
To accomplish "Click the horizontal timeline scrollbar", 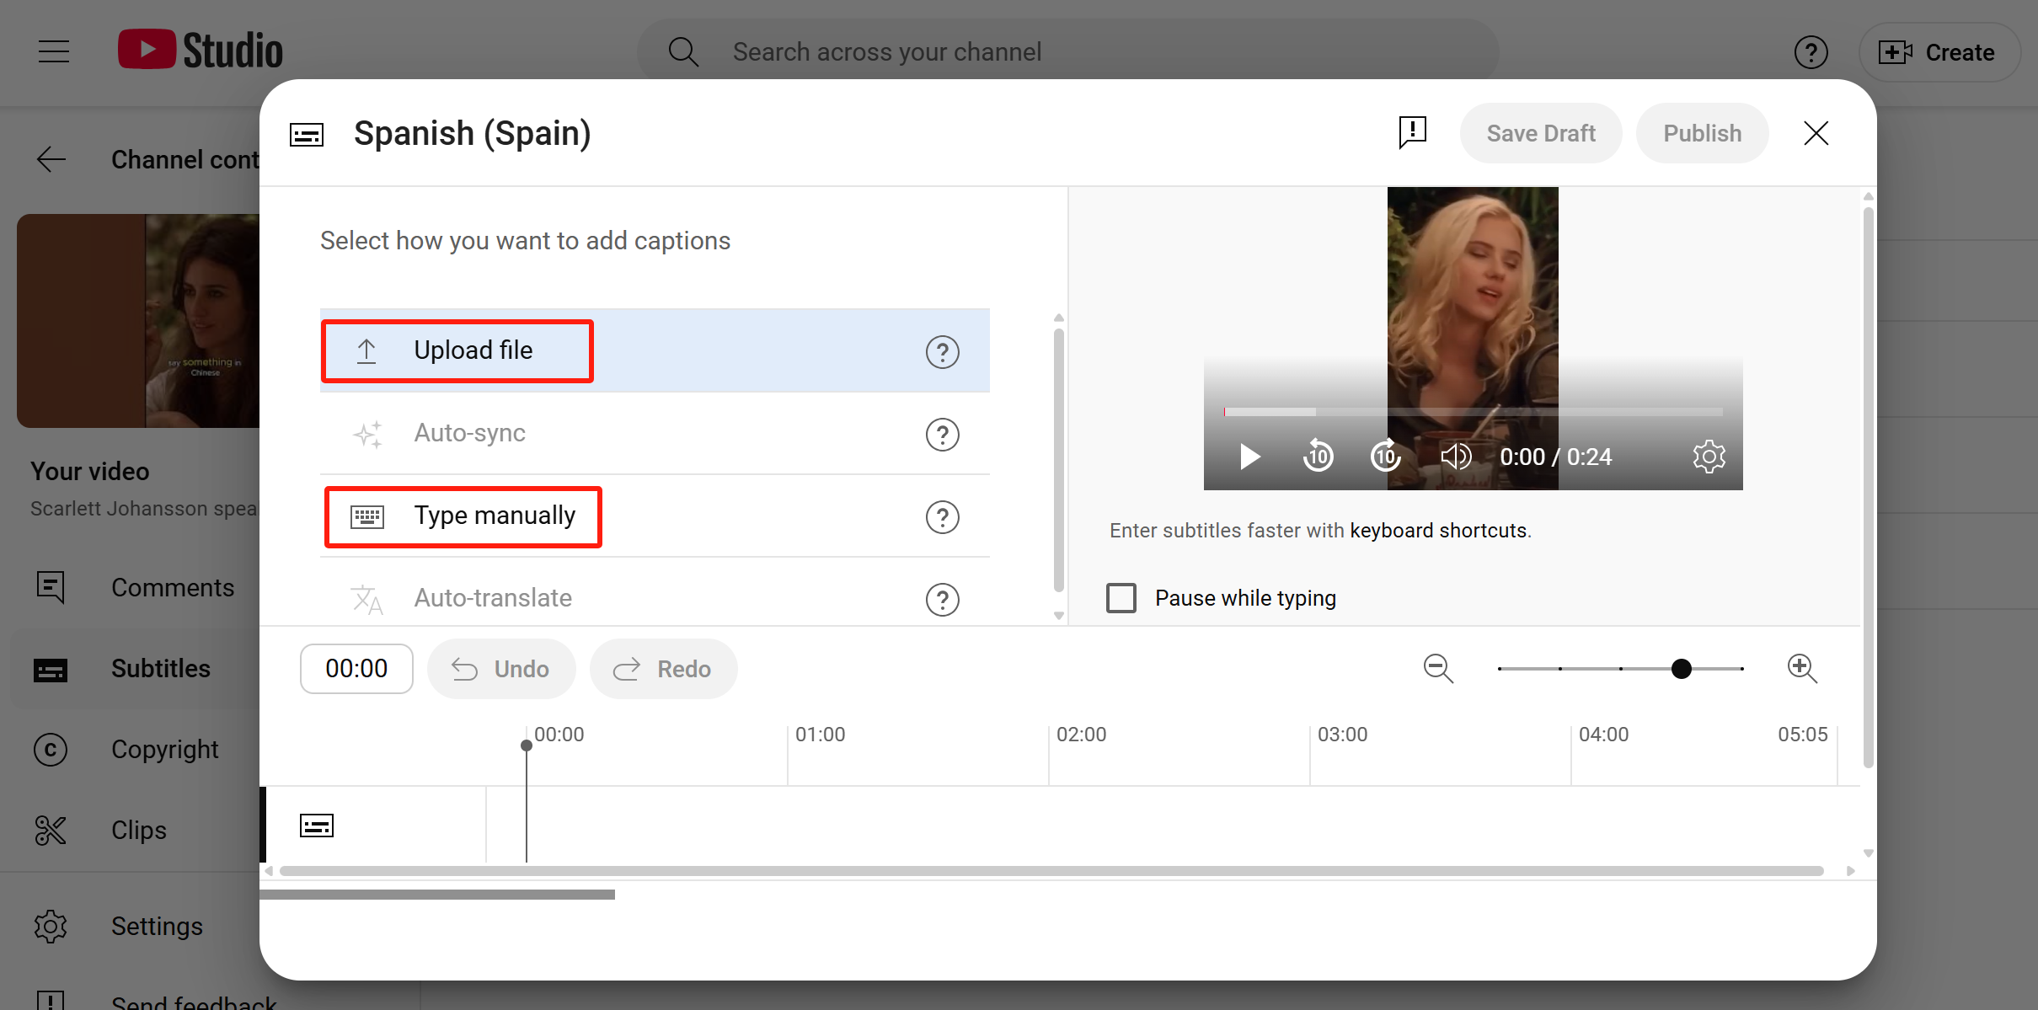I will click(x=1051, y=871).
